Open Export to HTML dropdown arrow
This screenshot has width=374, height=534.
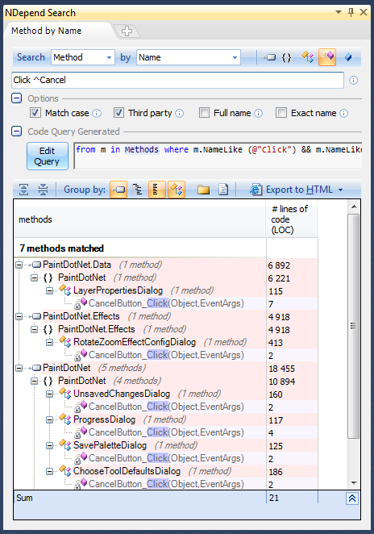pyautogui.click(x=341, y=190)
